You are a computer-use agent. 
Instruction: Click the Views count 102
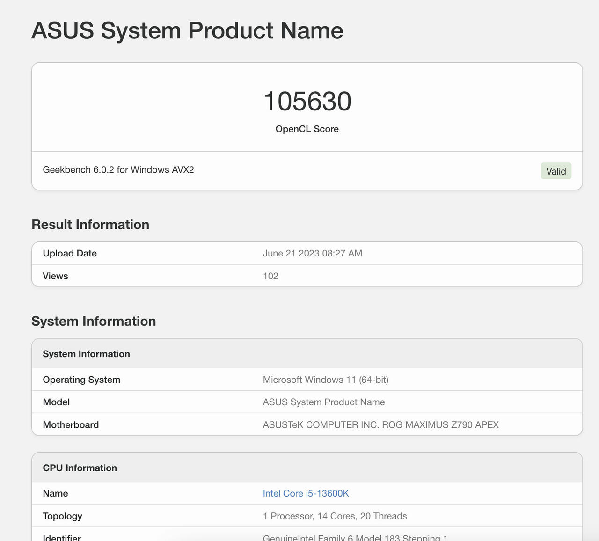270,276
